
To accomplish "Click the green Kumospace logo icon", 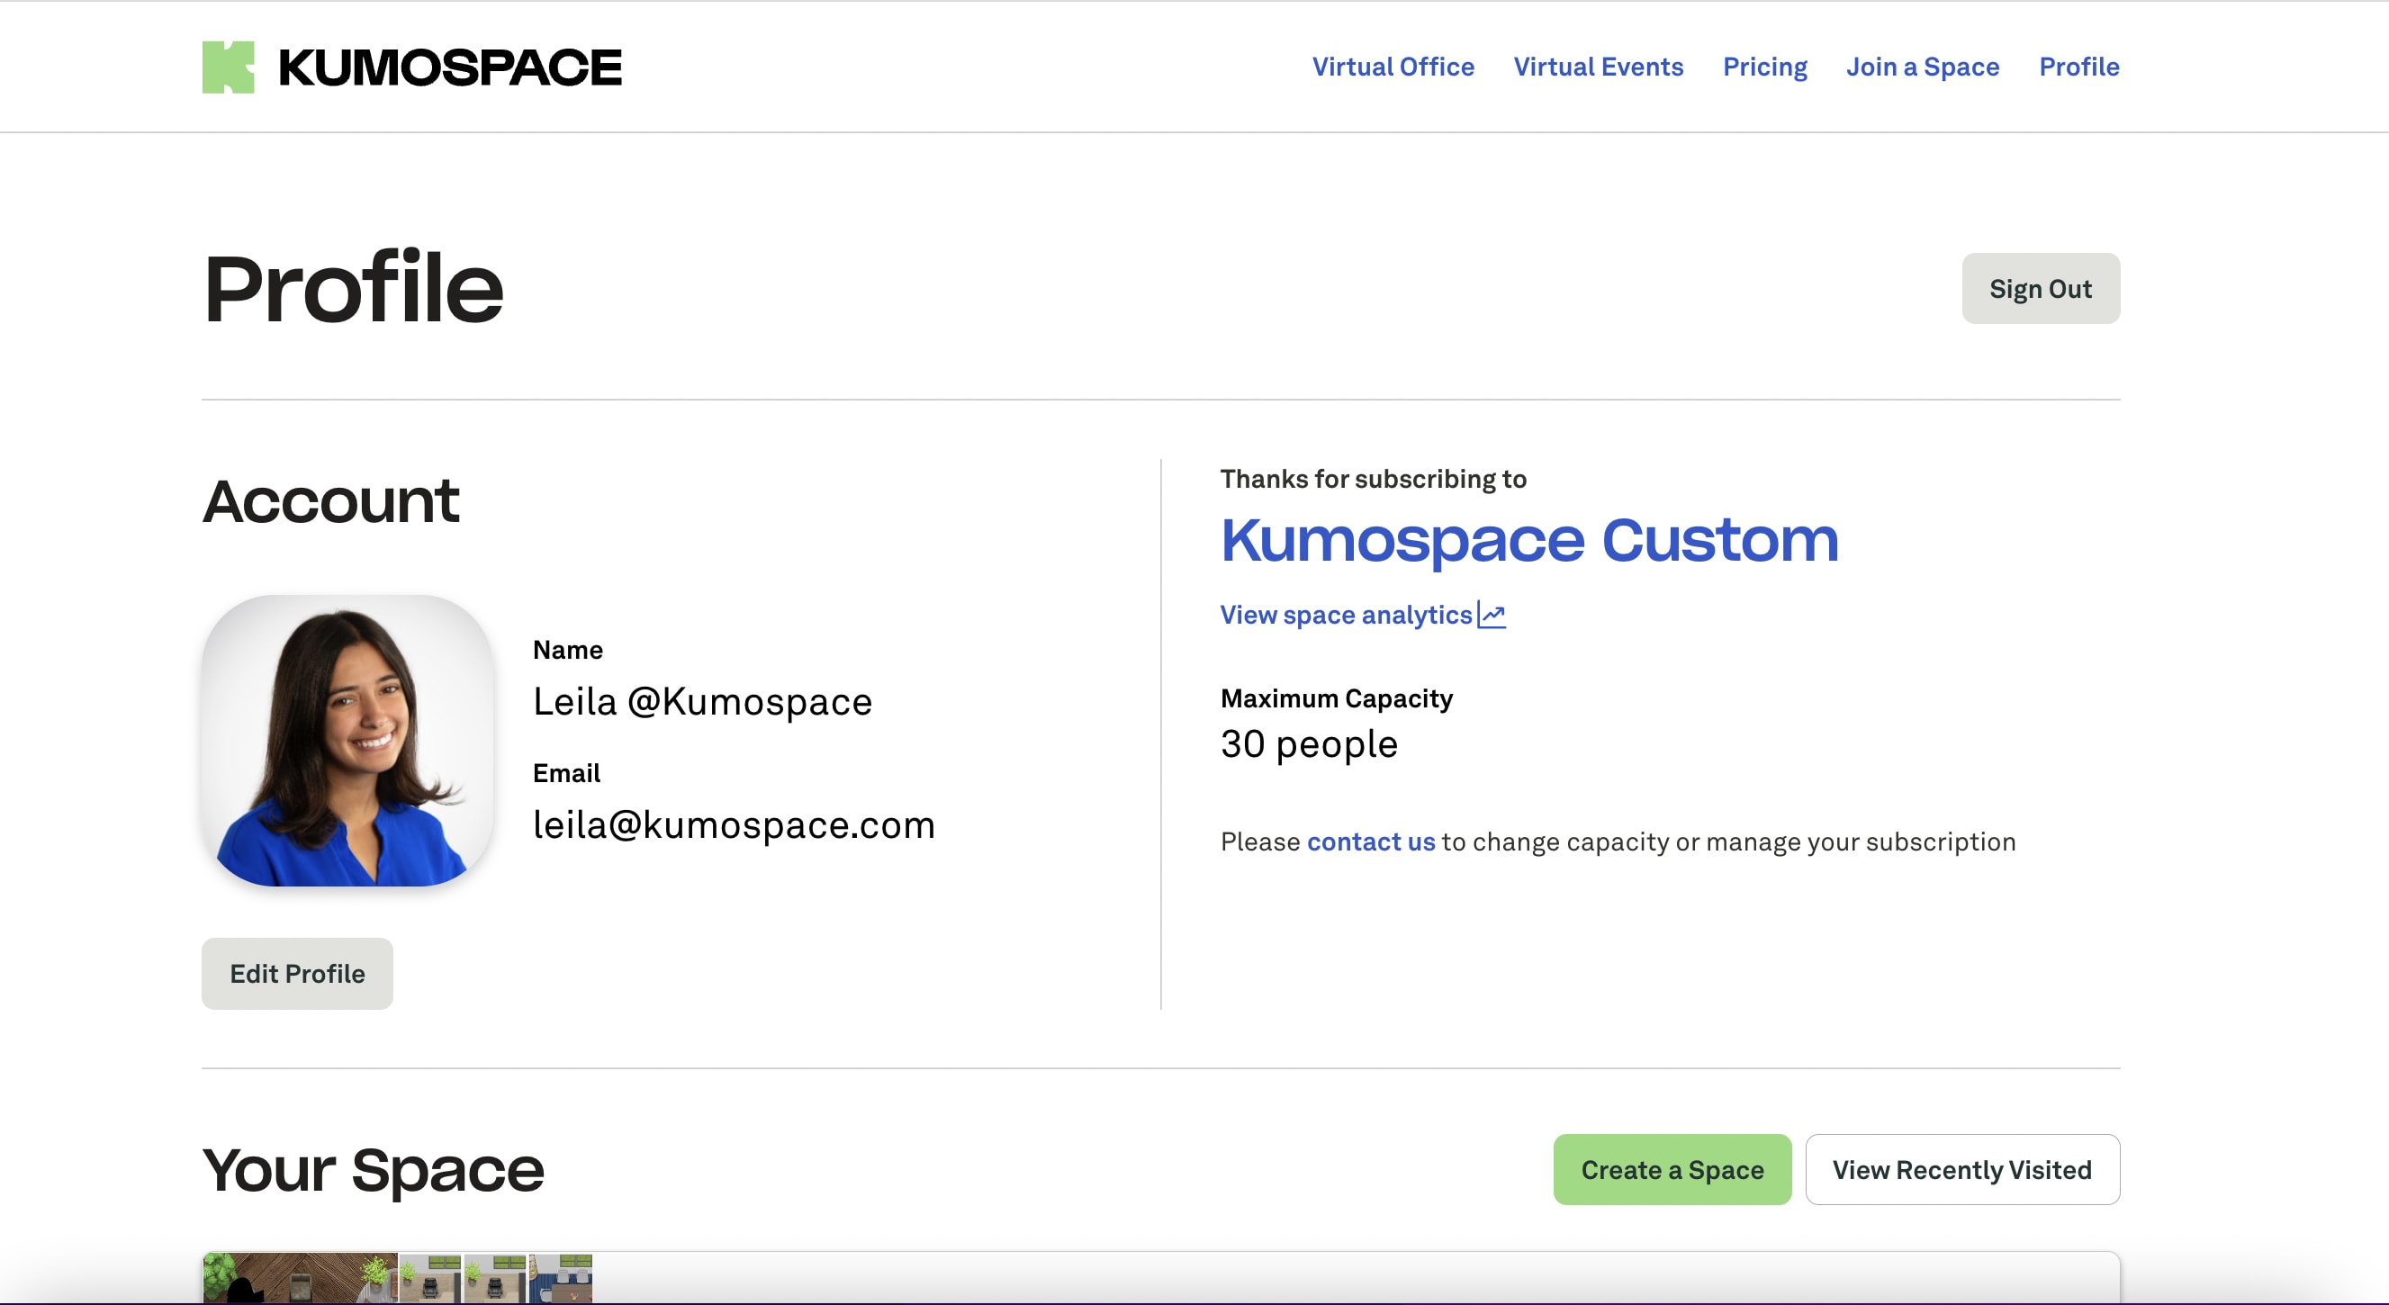I will click(228, 67).
